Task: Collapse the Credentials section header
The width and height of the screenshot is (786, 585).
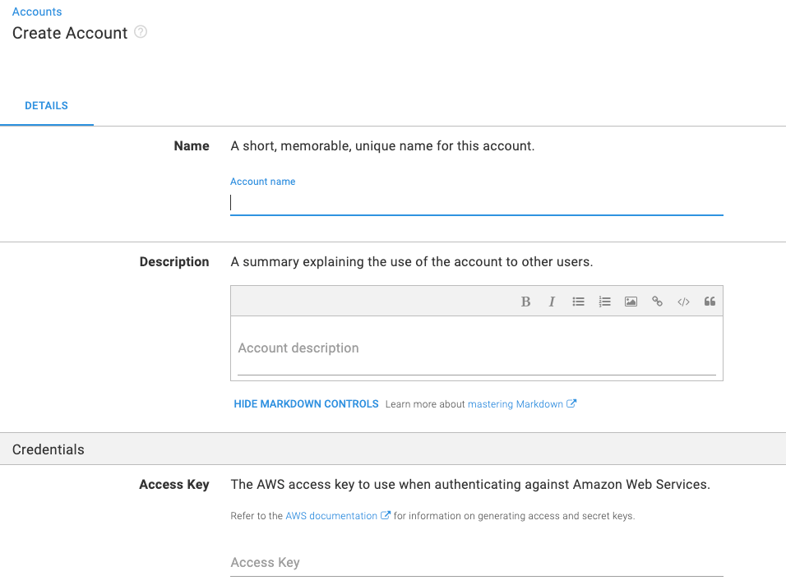Action: click(49, 449)
